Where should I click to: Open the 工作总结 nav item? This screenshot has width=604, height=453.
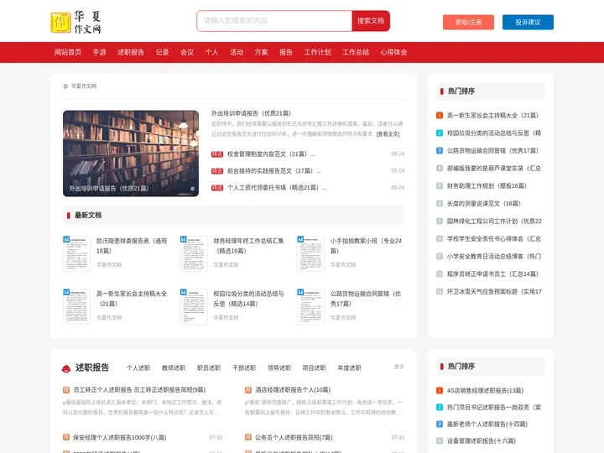click(356, 52)
